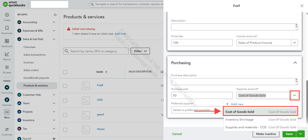Open pinned Accounting icon in left rail
This screenshot has width=308, height=140.
pyautogui.click(x=7, y=87)
